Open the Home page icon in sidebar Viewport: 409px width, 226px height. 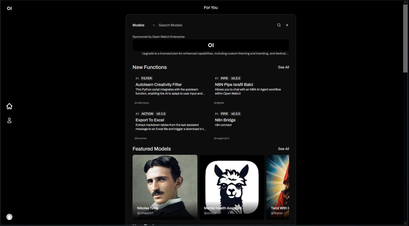pos(9,106)
